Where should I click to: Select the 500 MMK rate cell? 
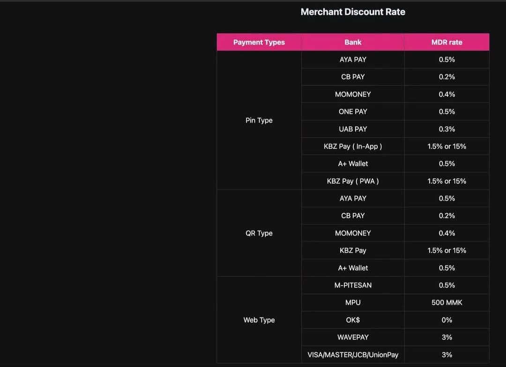(446, 302)
